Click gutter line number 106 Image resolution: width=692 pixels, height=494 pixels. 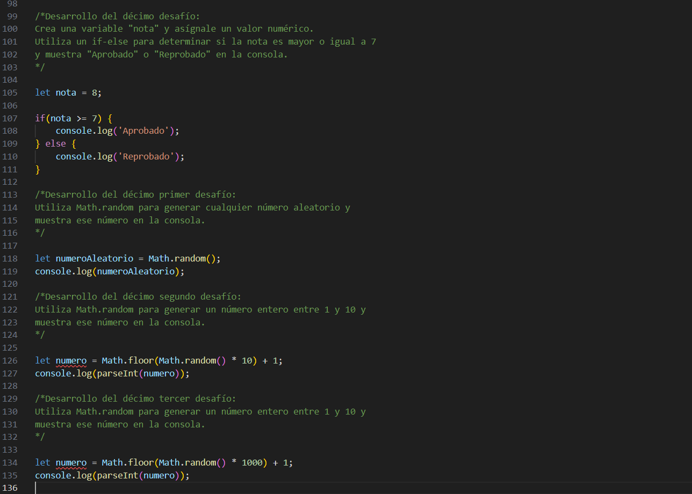[x=10, y=105]
